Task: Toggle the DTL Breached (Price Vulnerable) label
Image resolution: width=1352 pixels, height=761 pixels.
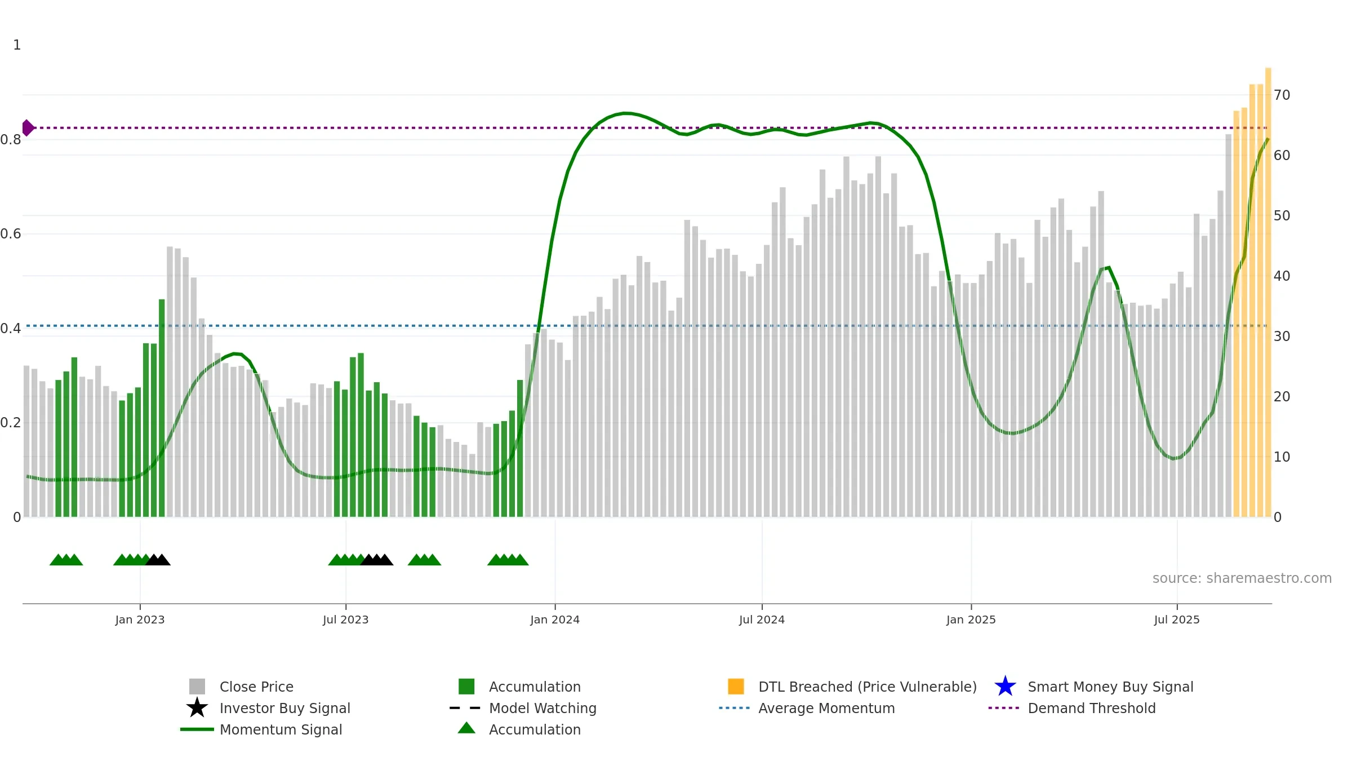Action: [x=868, y=687]
